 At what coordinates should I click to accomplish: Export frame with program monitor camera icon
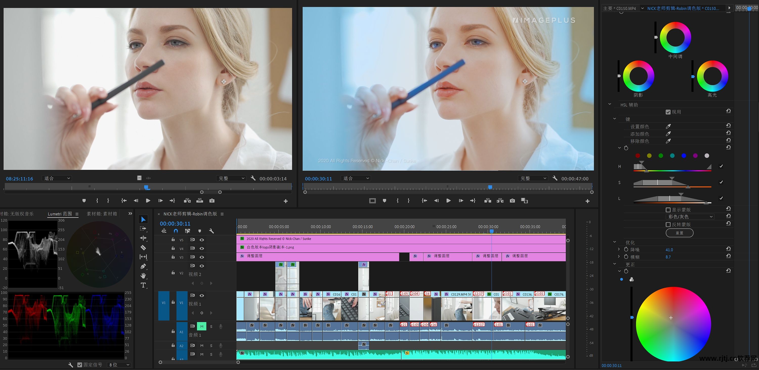[x=512, y=200]
